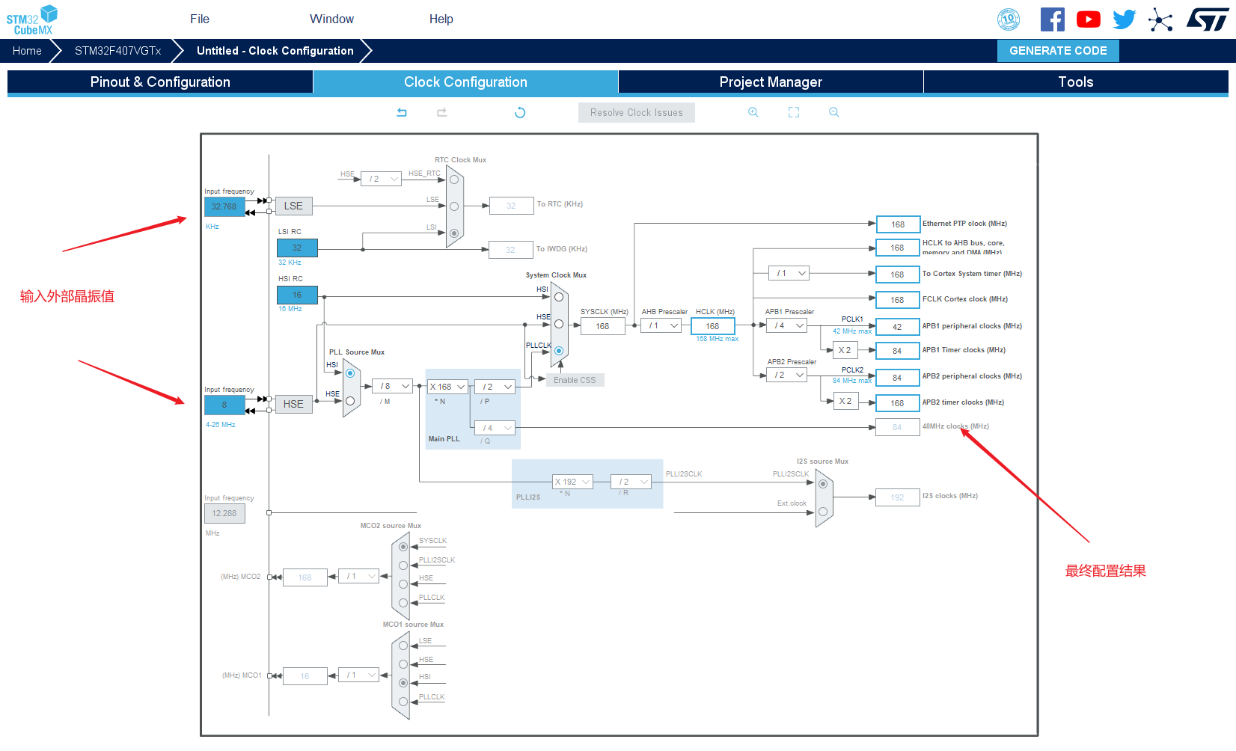
Task: Open the ST Facebook page icon
Action: point(1053,19)
